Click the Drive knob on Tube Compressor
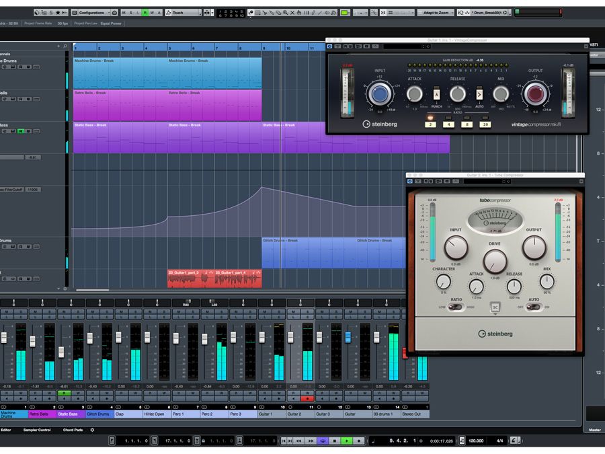This screenshot has width=605, height=454. (x=495, y=261)
